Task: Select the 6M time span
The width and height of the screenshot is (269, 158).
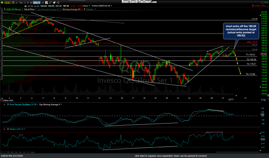Action: (12, 152)
